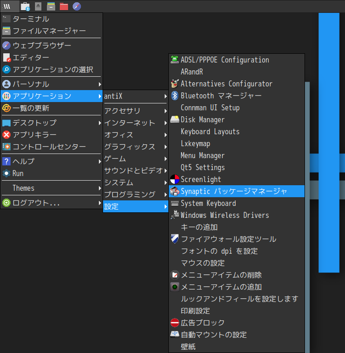Click the keyboard icon beside System Keyboard
The width and height of the screenshot is (345, 353).
point(175,203)
